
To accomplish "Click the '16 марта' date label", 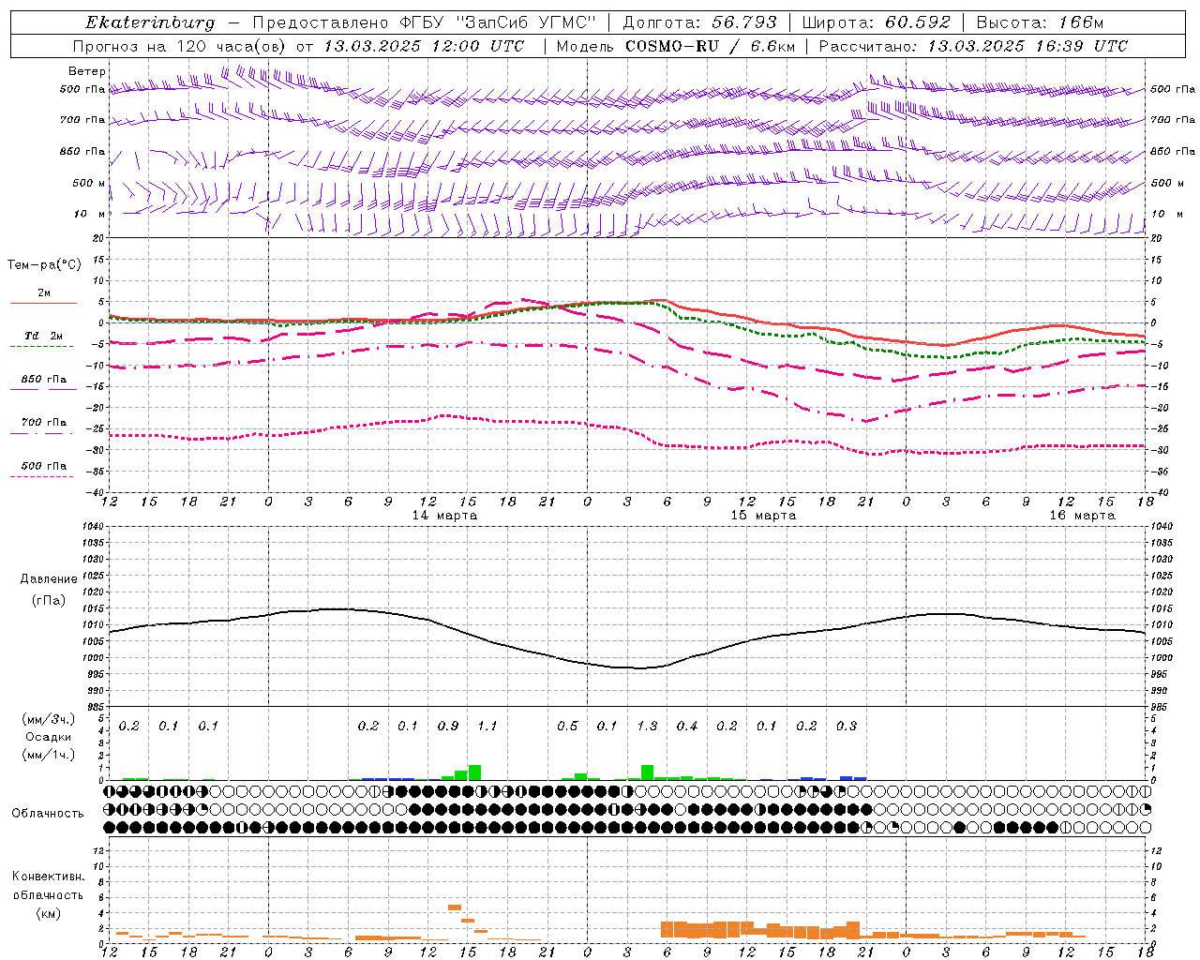I will pos(1082,516).
